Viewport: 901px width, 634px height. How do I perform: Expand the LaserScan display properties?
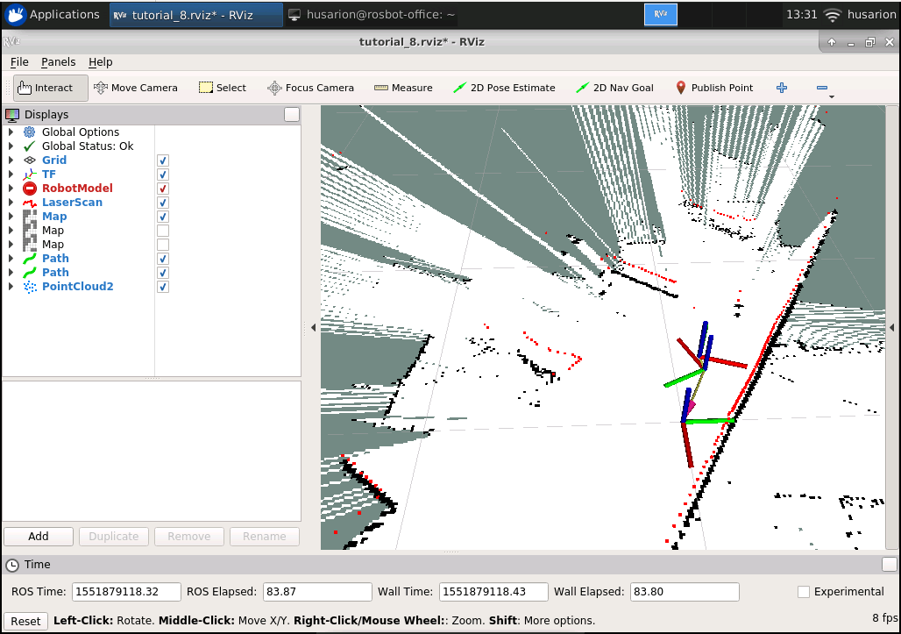tap(11, 203)
